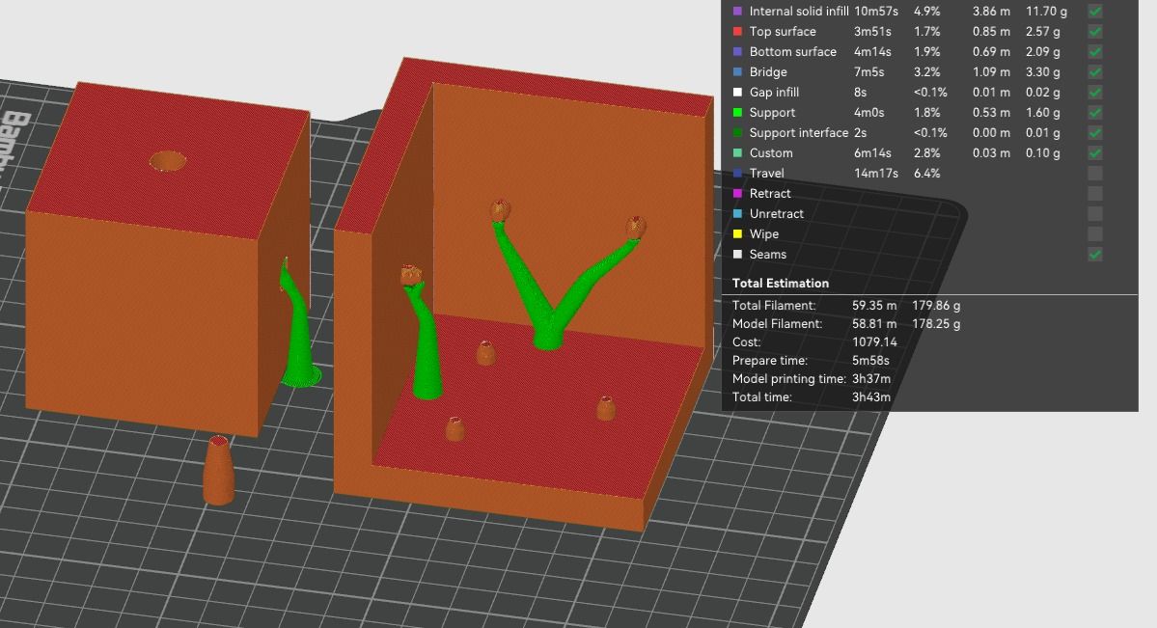Screen dimensions: 1157x628
Task: Click the Model printing time 3h37m value
Action: point(870,379)
